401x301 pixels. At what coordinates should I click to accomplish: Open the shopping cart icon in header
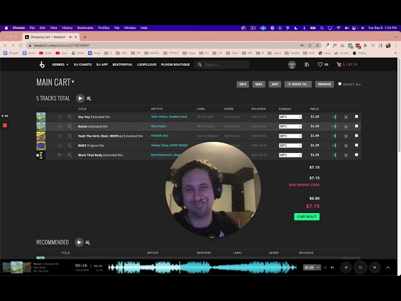point(338,65)
